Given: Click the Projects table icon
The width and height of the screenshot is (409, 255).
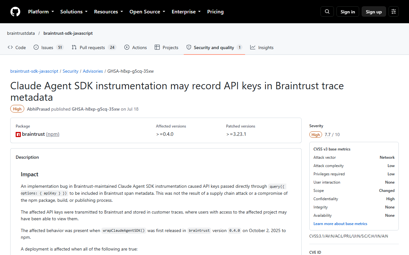Looking at the screenshot, I should 157,47.
